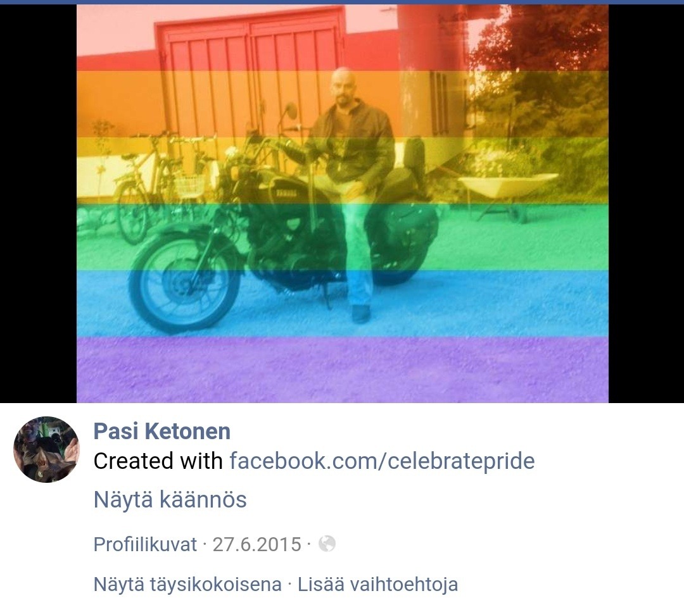Open Pasi Ketonen's round avatar thumbnail

pos(47,449)
